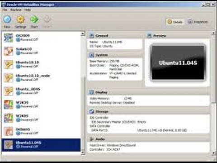Click the Ubuntu10.10 VM operating system icon
Image resolution: width=217 pixels, height=163 pixels.
(x=9, y=64)
